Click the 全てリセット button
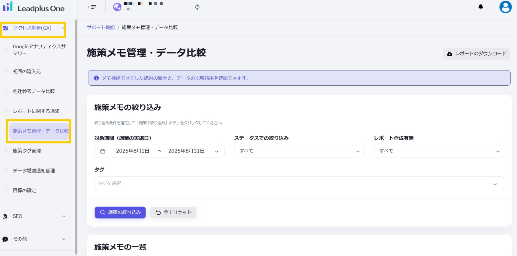 coord(173,212)
